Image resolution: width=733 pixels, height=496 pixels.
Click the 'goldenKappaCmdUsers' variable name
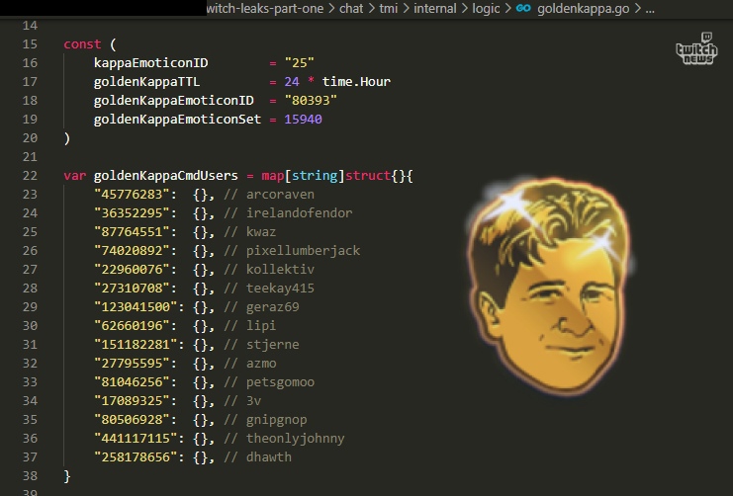tap(166, 176)
